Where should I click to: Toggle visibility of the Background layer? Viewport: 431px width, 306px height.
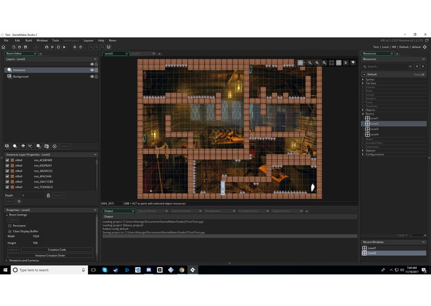click(x=92, y=77)
